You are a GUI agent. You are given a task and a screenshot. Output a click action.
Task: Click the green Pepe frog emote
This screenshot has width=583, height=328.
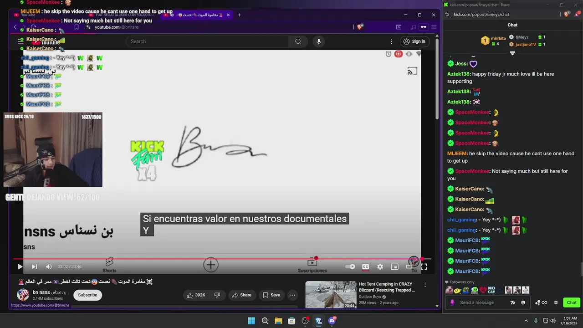466,290
